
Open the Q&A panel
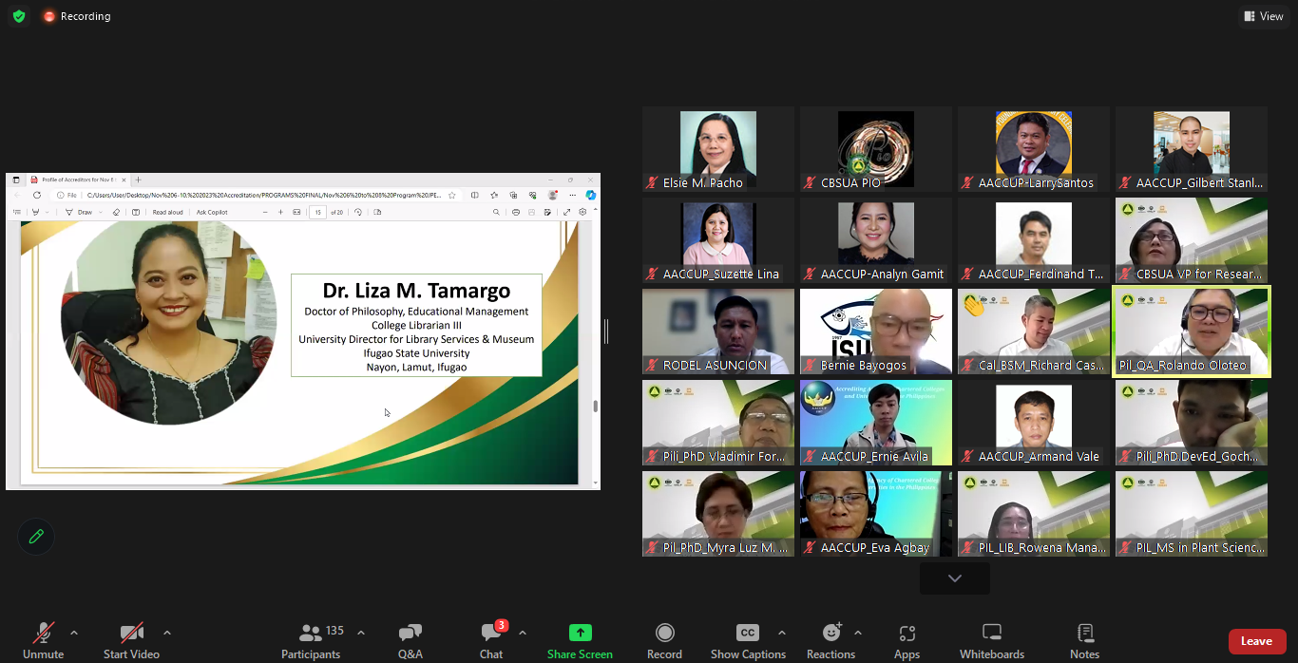[x=410, y=641]
